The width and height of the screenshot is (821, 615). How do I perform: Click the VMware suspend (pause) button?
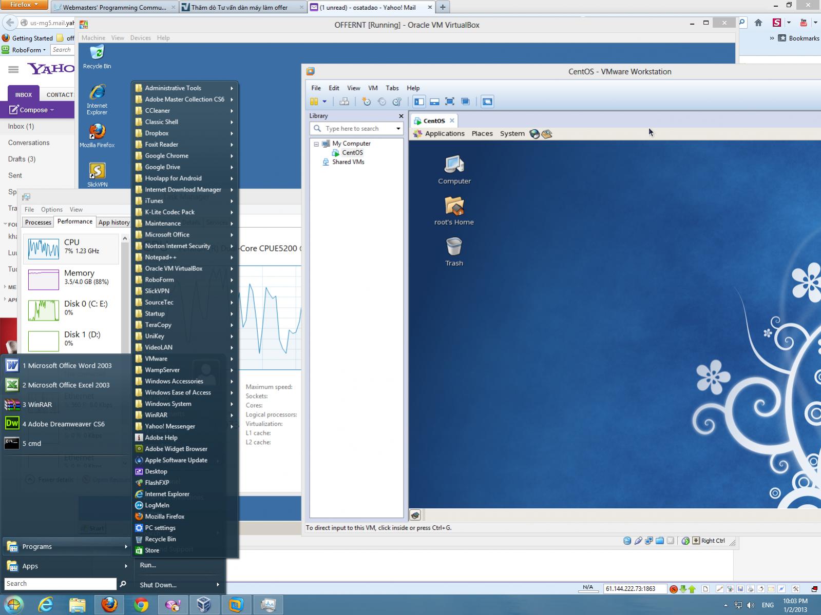pyautogui.click(x=314, y=102)
